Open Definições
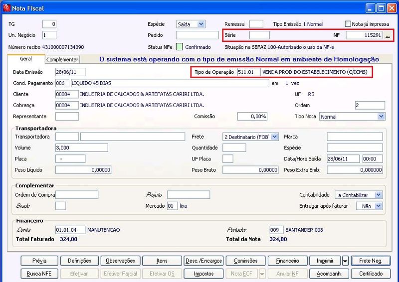The image size is (399, 282). click(x=79, y=261)
